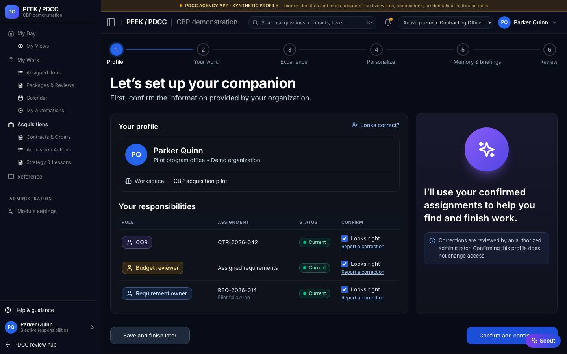Go to step 5 Memory & briefings
The height and width of the screenshot is (354, 567).
[463, 50]
